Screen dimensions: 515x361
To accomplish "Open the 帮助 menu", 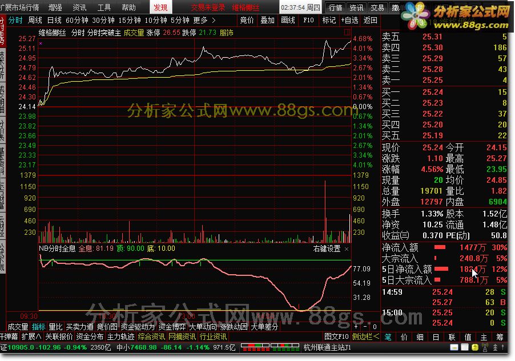I will (x=129, y=7).
